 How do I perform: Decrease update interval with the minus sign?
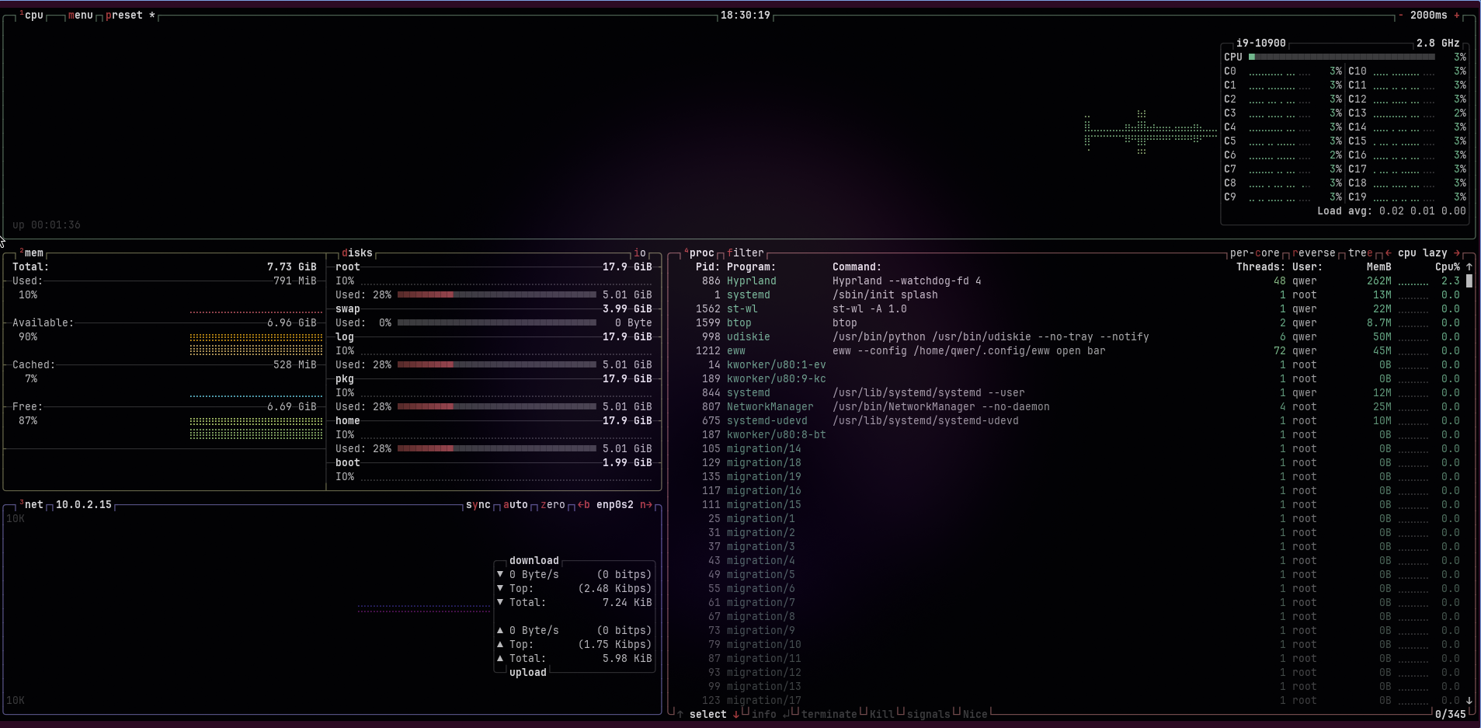pyautogui.click(x=1401, y=16)
